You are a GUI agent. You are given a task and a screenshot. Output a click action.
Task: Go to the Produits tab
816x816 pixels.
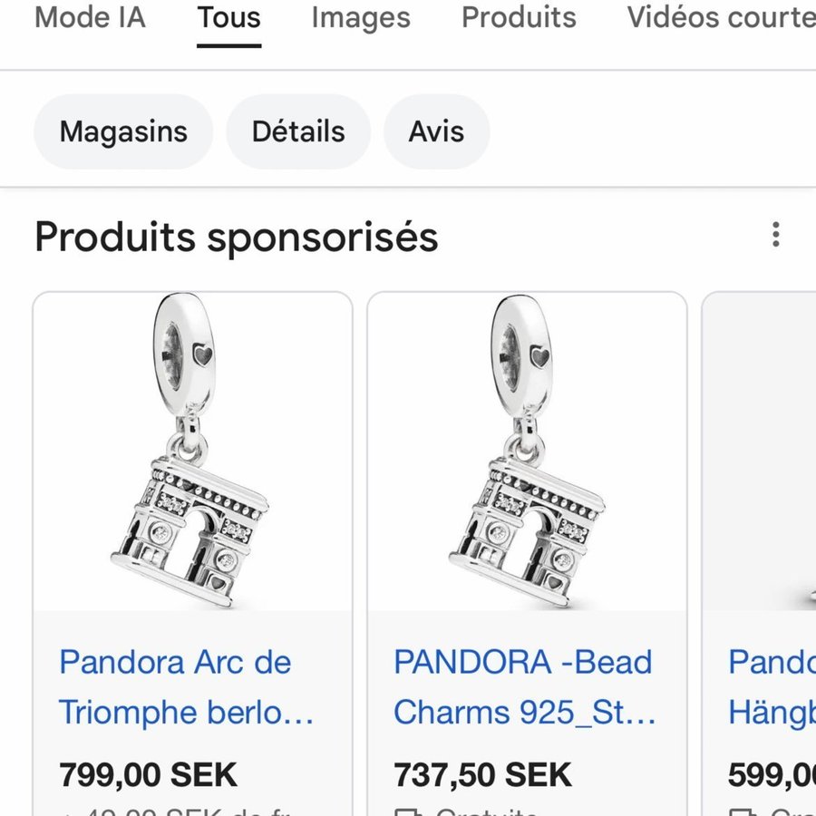pos(519,17)
